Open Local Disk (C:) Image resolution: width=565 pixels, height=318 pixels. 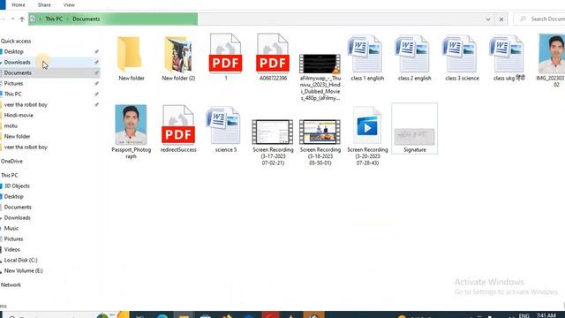(21, 261)
